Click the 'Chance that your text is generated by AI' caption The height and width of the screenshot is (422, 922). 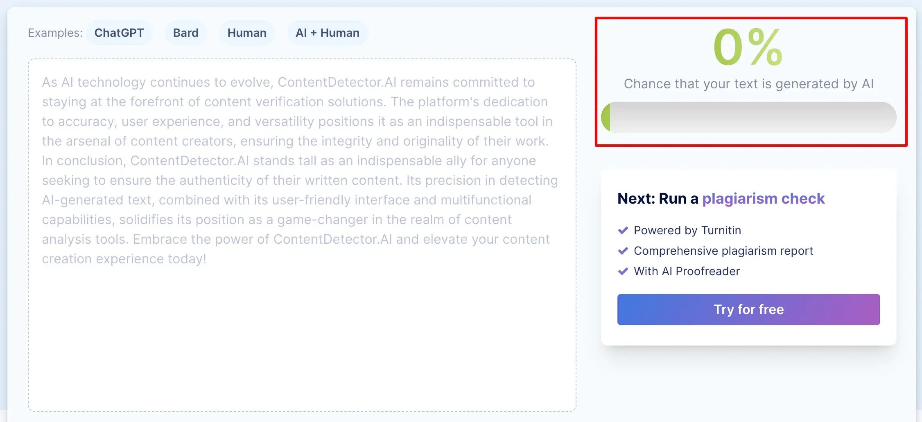point(748,84)
